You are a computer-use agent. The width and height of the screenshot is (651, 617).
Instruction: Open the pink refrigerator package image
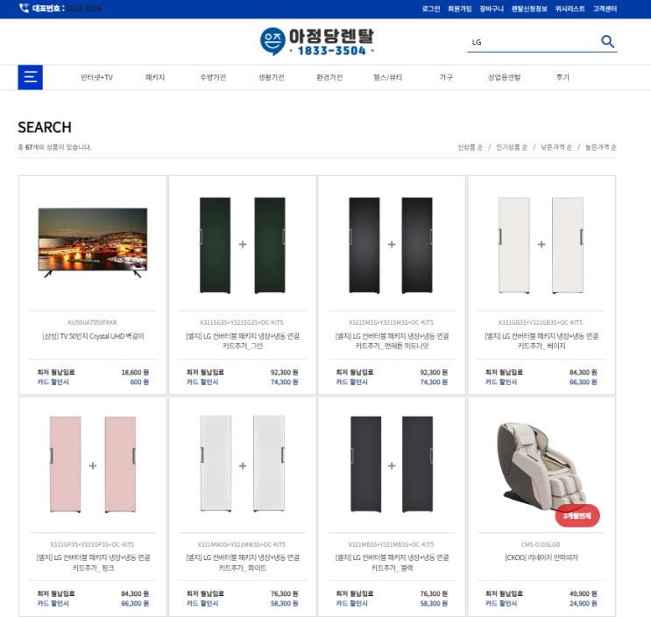[93, 465]
